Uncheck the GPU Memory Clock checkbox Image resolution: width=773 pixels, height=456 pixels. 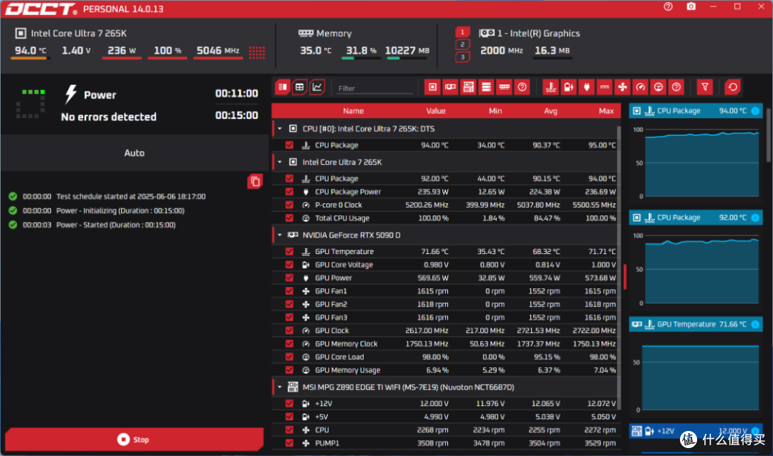coord(289,344)
